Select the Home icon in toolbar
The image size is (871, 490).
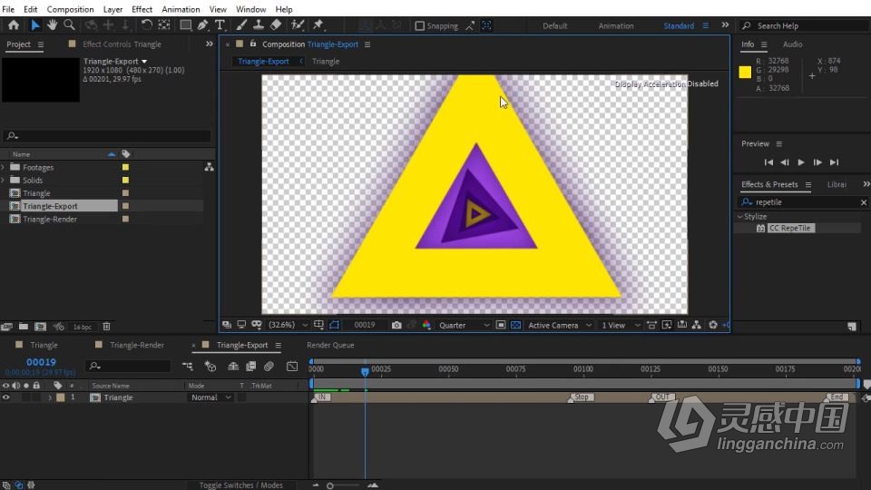[14, 25]
